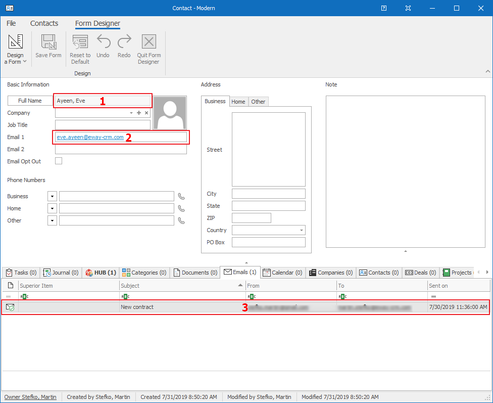
Task: Open the Country dropdown
Action: click(301, 230)
